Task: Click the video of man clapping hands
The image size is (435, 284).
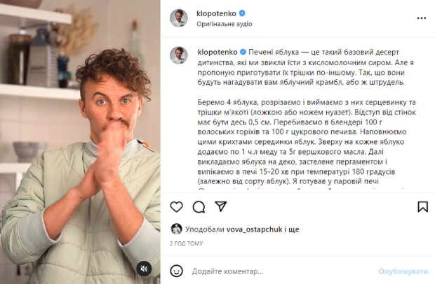Action: click(80, 142)
